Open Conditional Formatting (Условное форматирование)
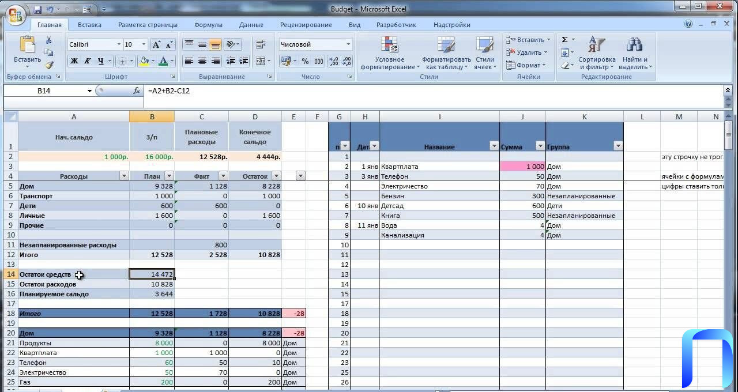This screenshot has width=738, height=392. click(x=390, y=54)
